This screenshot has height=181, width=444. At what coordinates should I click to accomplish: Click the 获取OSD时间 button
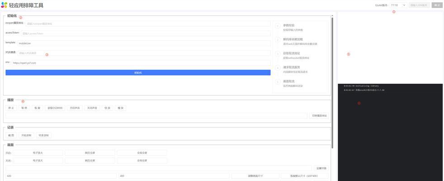click(x=55, y=108)
